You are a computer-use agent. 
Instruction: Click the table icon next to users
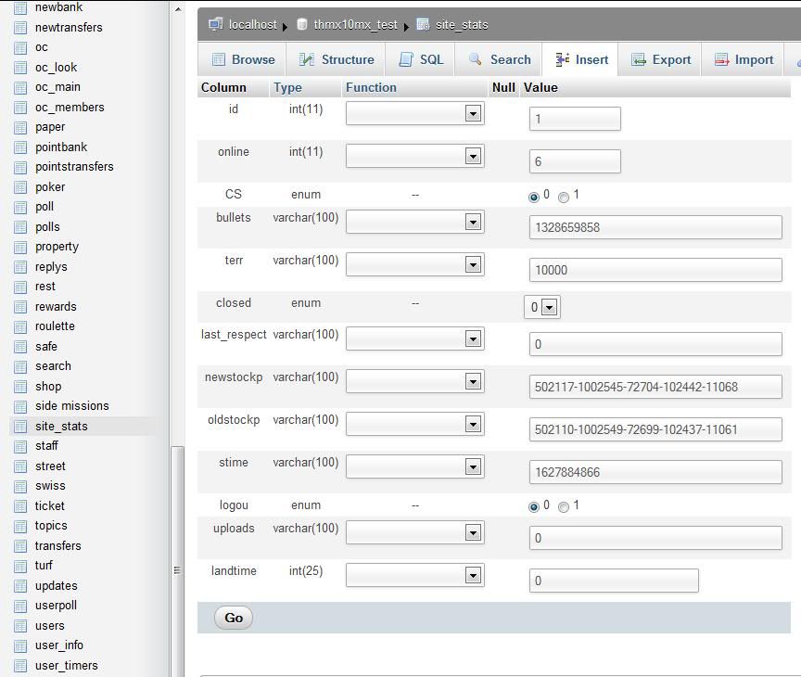(x=20, y=626)
